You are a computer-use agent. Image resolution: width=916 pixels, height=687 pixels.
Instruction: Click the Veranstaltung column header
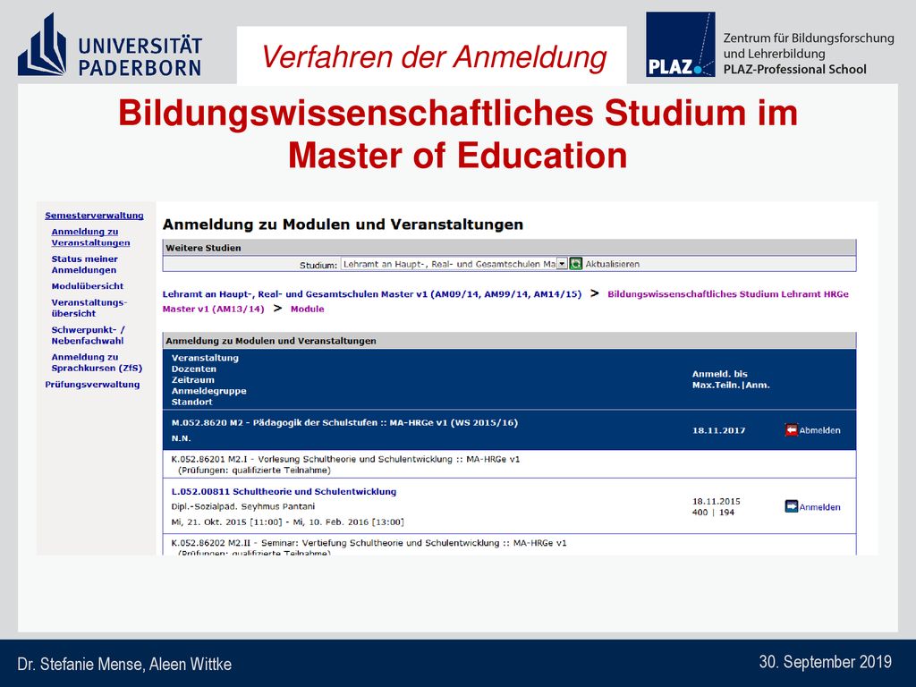click(205, 358)
